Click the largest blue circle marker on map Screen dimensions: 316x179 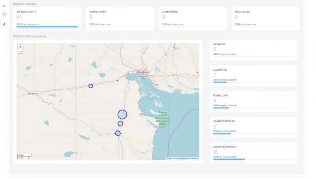coord(122,115)
